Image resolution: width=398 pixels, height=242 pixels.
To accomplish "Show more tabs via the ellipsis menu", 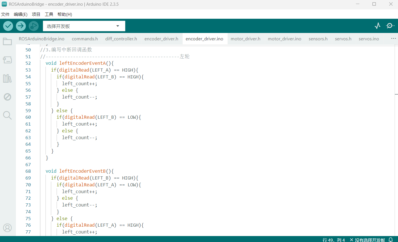I will [393, 39].
